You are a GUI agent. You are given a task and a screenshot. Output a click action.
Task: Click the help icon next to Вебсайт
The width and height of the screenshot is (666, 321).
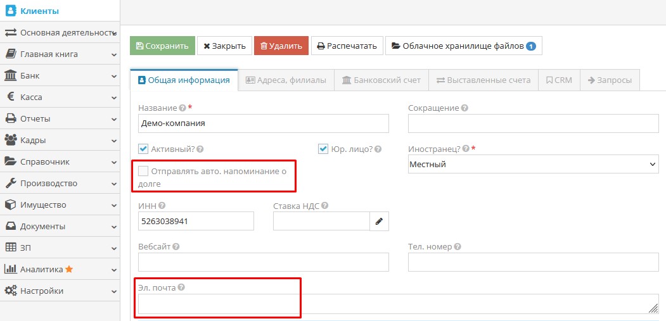176,247
